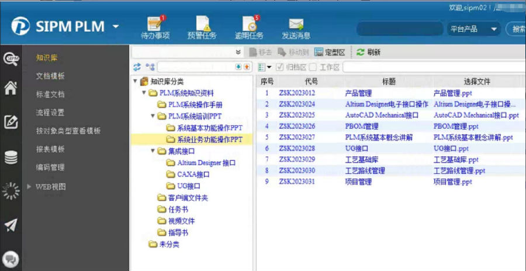Select 标准文档 in the left menu

click(x=50, y=94)
